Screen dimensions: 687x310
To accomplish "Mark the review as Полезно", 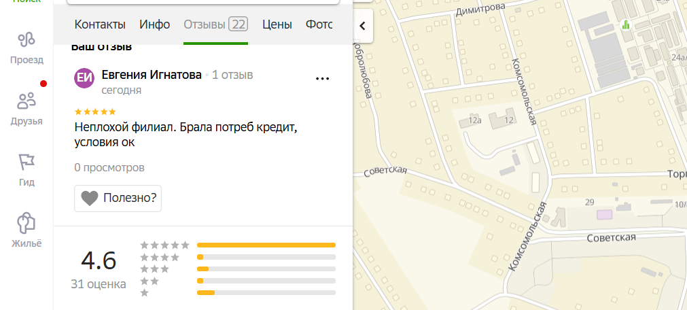I will pos(118,199).
